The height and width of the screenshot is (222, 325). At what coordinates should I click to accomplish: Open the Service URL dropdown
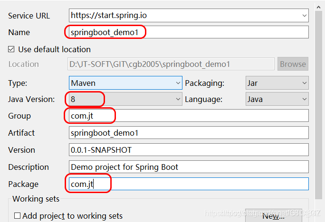(304, 16)
